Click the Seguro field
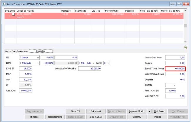191x122 pixels. click(x=175, y=63)
